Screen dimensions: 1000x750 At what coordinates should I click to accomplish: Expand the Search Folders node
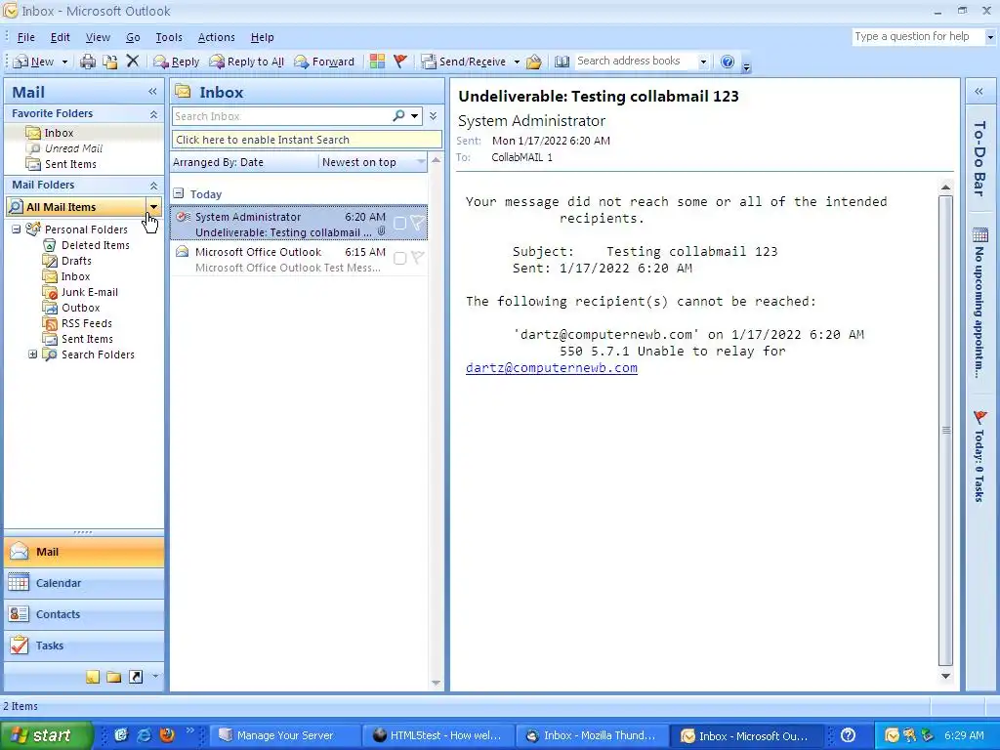[32, 354]
